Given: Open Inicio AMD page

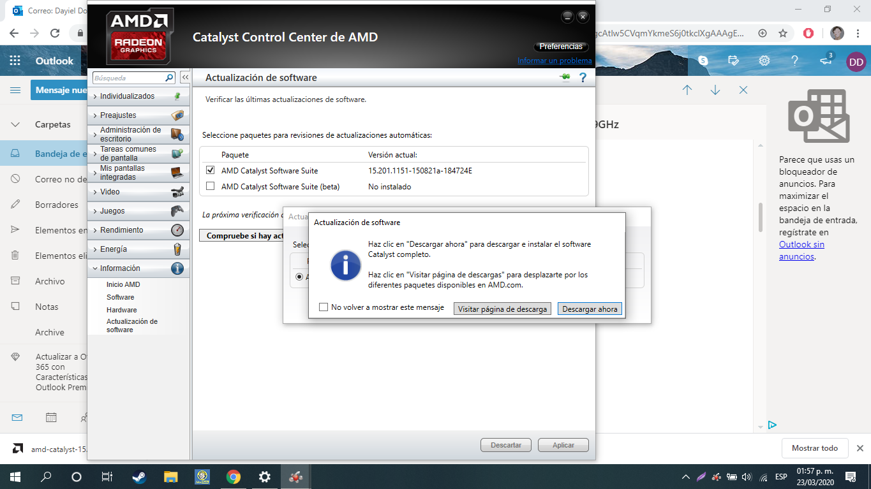Looking at the screenshot, I should click(x=123, y=284).
